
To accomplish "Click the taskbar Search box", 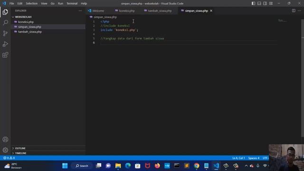I will pos(82,166).
